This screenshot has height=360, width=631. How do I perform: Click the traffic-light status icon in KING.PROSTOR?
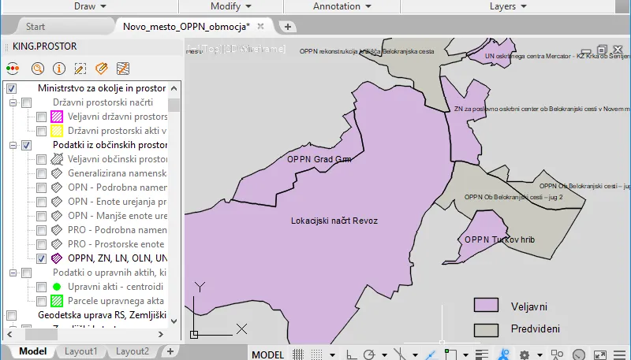coord(13,69)
